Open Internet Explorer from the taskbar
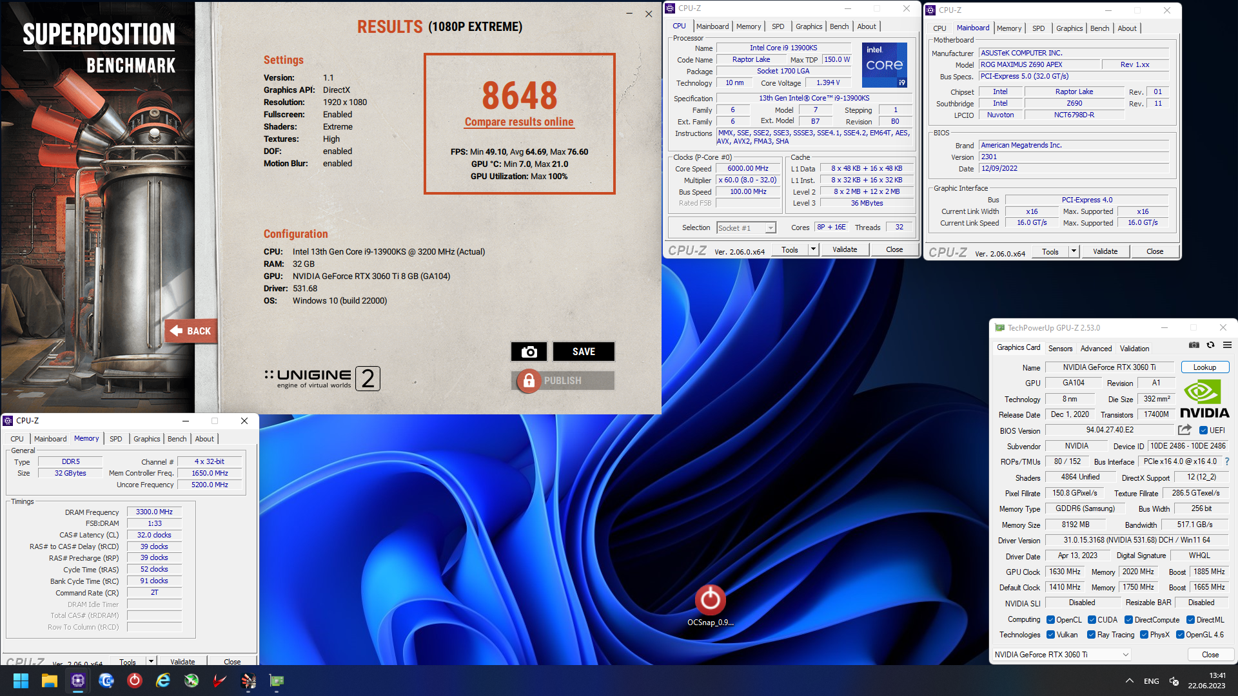Viewport: 1238px width, 696px height. click(x=163, y=681)
